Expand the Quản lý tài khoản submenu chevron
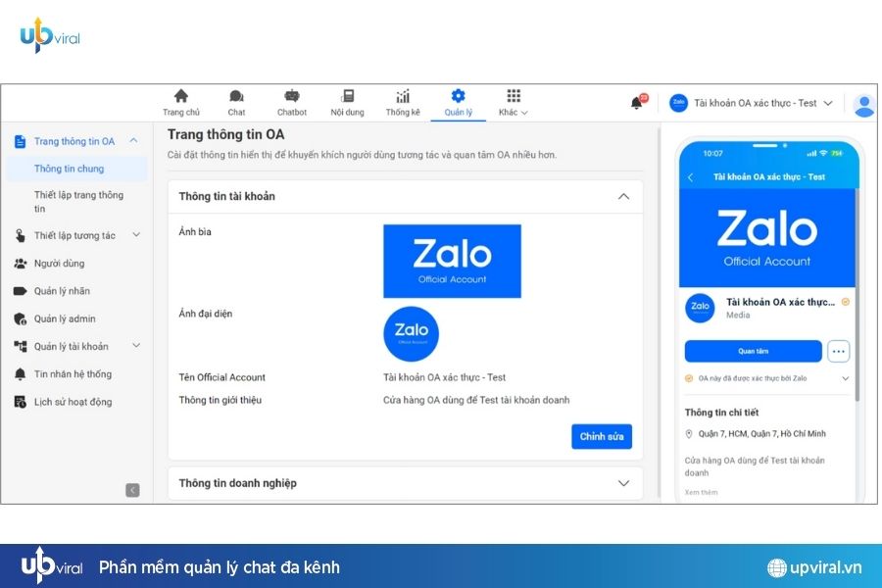The height and width of the screenshot is (588, 882). point(136,346)
